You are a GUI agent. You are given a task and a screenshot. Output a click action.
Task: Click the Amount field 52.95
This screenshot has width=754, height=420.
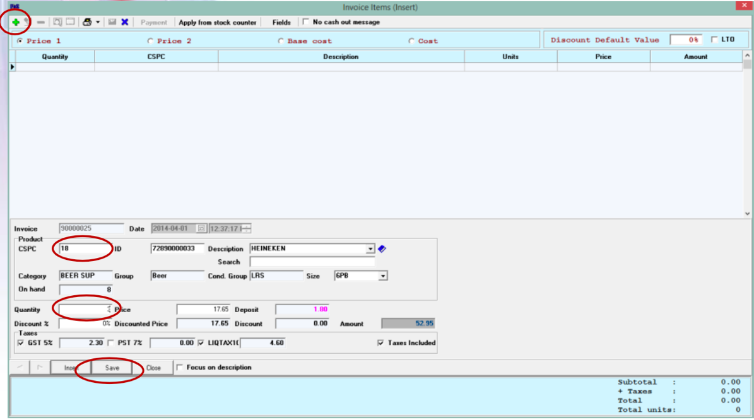(408, 324)
